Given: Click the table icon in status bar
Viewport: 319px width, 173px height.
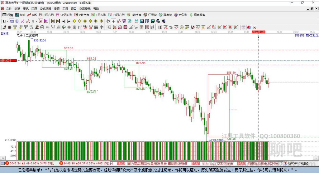Looking at the screenshot, I should [2, 163].
